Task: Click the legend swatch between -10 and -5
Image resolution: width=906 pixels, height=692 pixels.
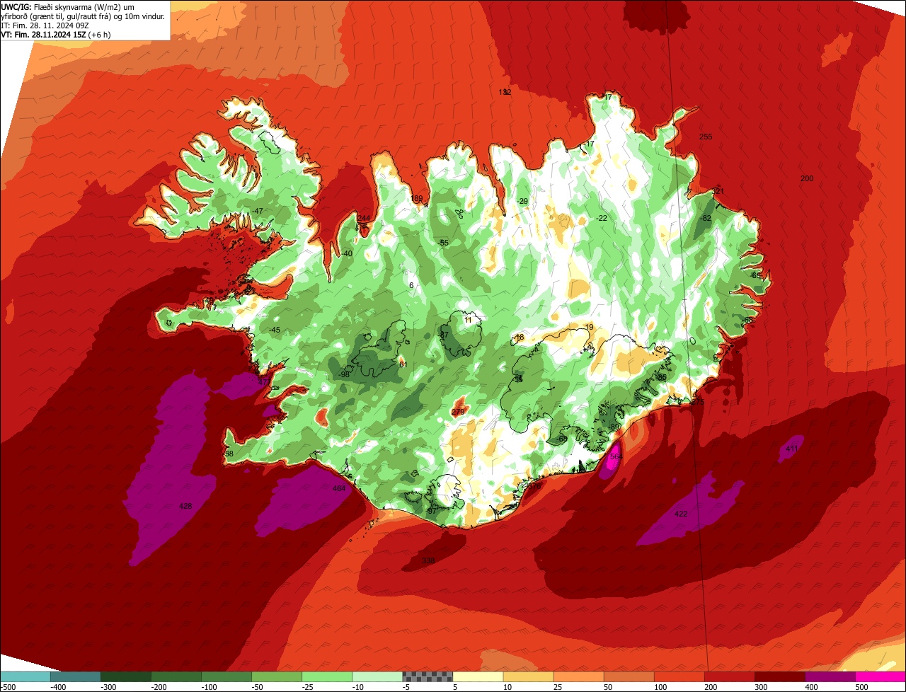Action: [x=377, y=676]
